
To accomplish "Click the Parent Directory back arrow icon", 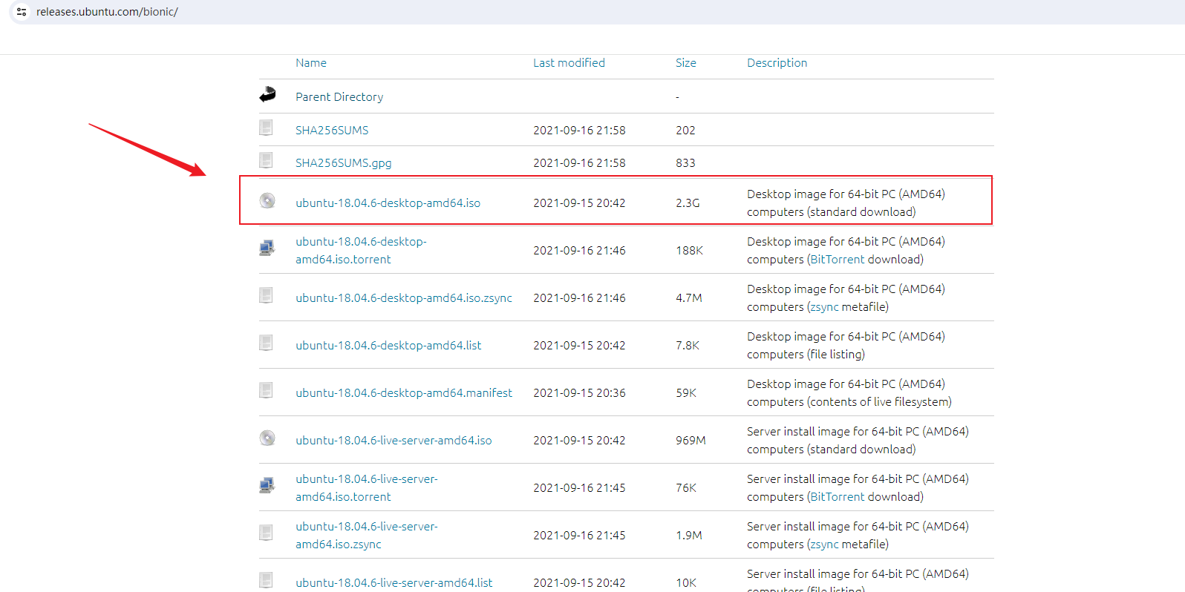I will (x=267, y=95).
